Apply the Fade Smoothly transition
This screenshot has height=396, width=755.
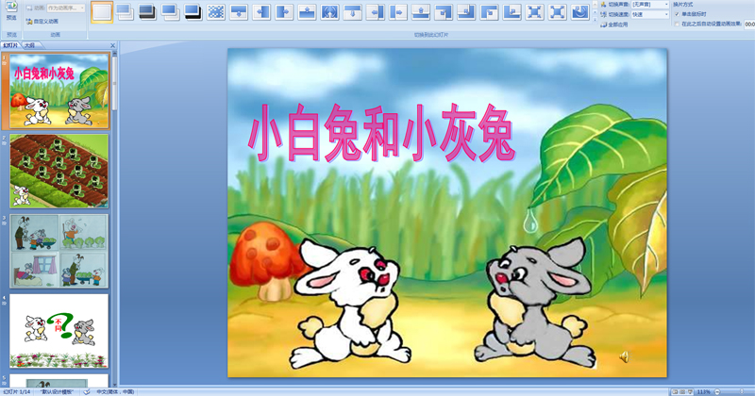pyautogui.click(x=125, y=12)
